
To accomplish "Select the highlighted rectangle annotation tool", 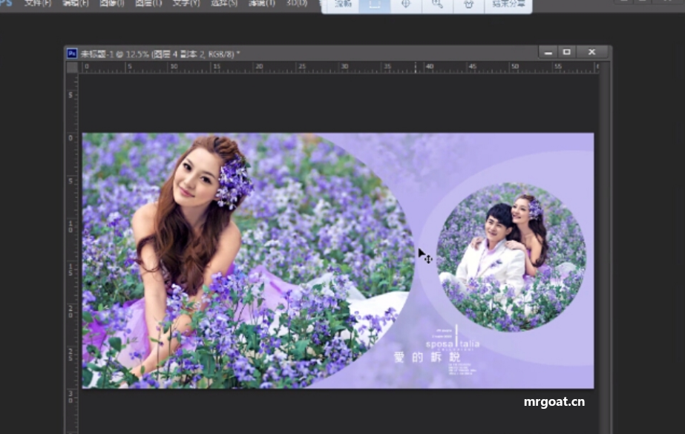I will click(374, 4).
